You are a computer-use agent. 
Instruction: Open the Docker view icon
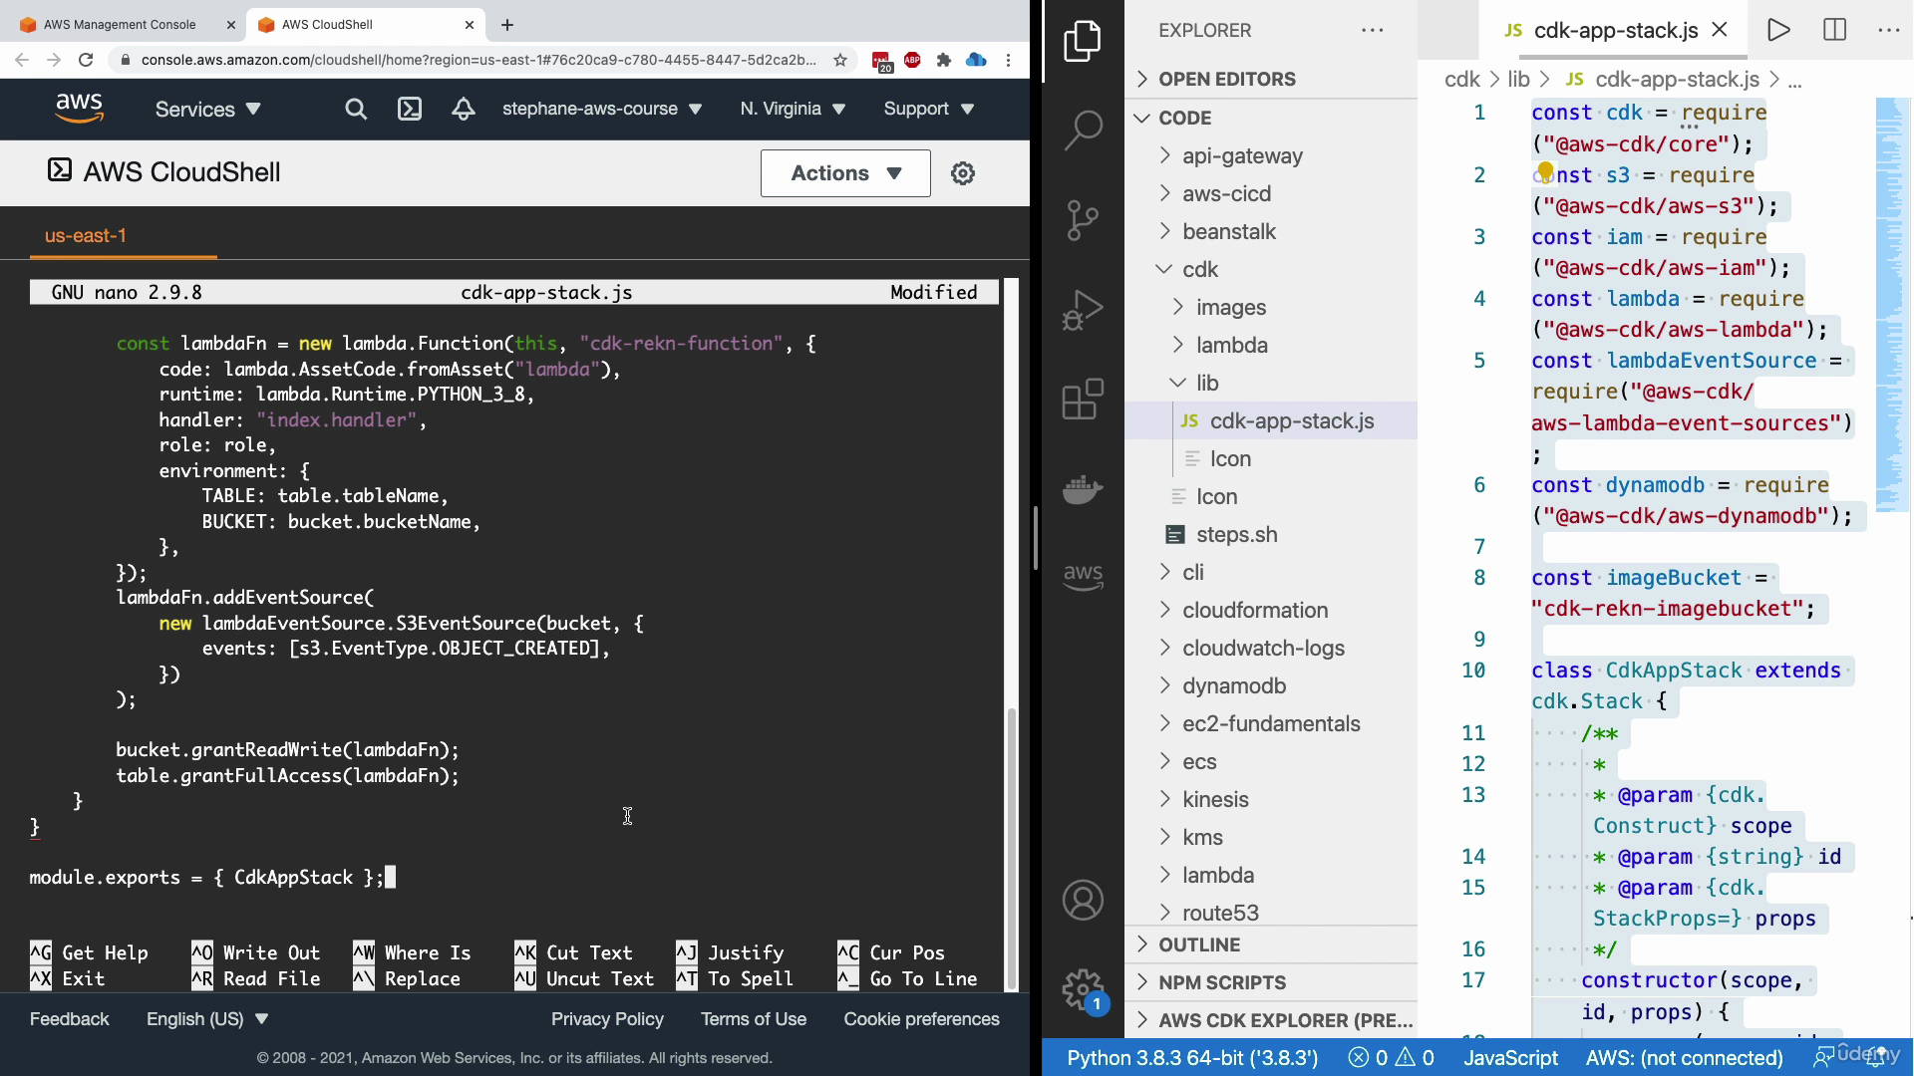[x=1083, y=489]
